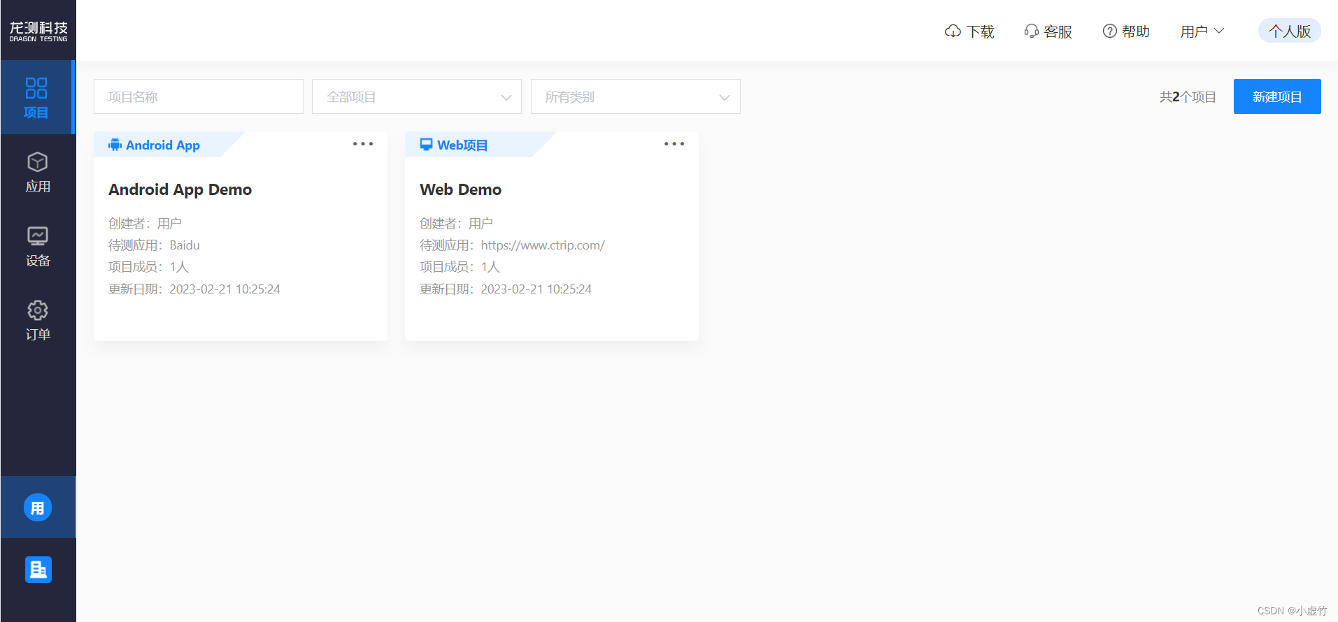Click the 下载 cloud icon
Viewport: 1338px width, 622px height.
[x=953, y=31]
